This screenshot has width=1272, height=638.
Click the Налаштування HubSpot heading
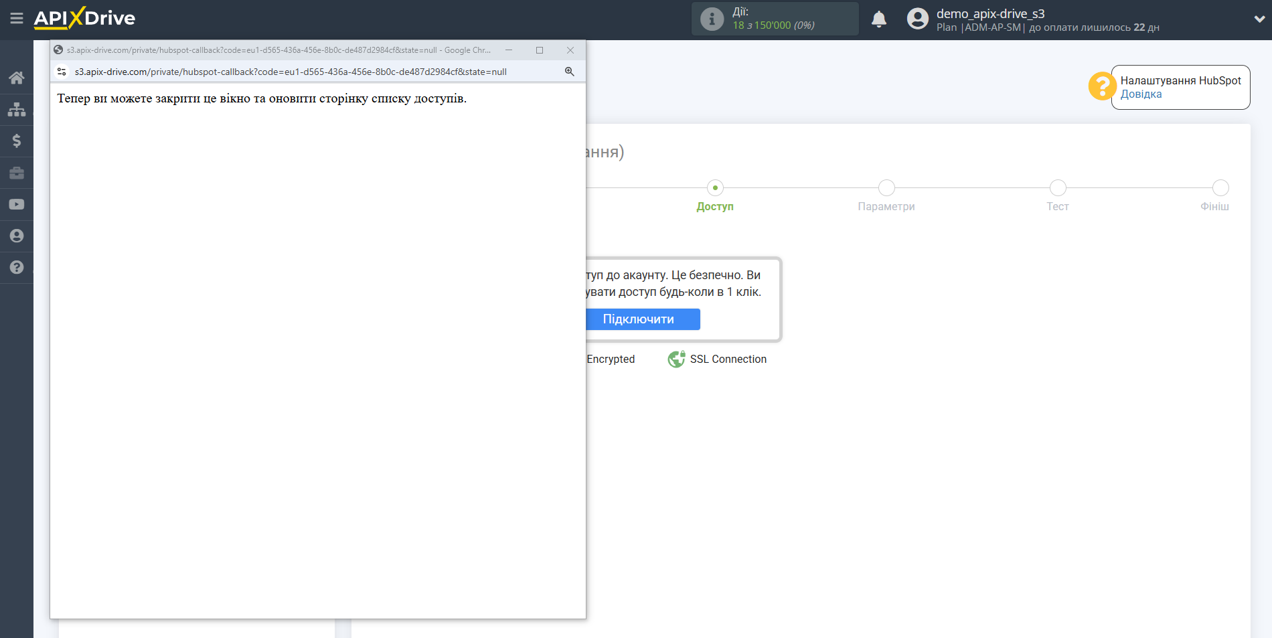[1181, 80]
